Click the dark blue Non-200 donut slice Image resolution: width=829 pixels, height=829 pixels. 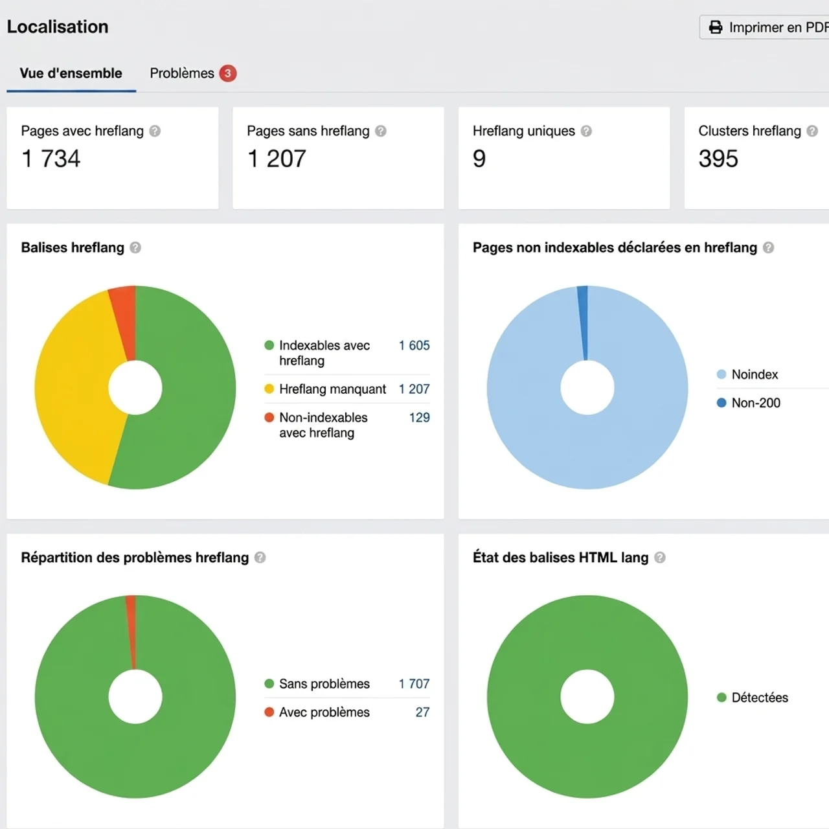(x=583, y=321)
